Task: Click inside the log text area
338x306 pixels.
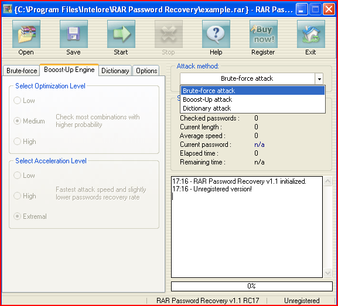Action: coord(247,227)
